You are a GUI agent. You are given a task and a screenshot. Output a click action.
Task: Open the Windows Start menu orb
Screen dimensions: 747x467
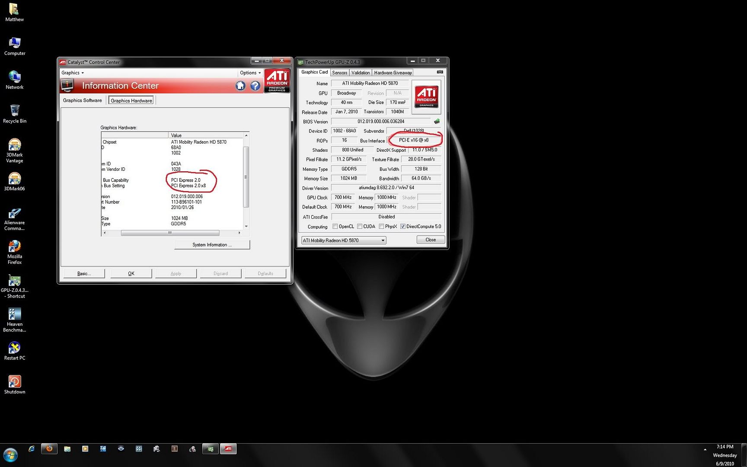(10, 455)
